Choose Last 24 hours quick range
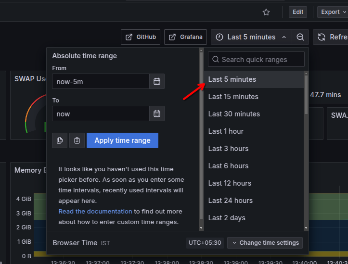 231,201
